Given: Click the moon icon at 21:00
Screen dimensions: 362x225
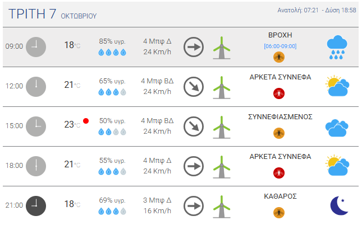Looking at the screenshot, I should (x=338, y=205).
